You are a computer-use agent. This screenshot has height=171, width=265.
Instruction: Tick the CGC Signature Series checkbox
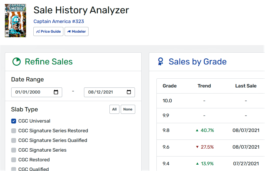[14, 150]
